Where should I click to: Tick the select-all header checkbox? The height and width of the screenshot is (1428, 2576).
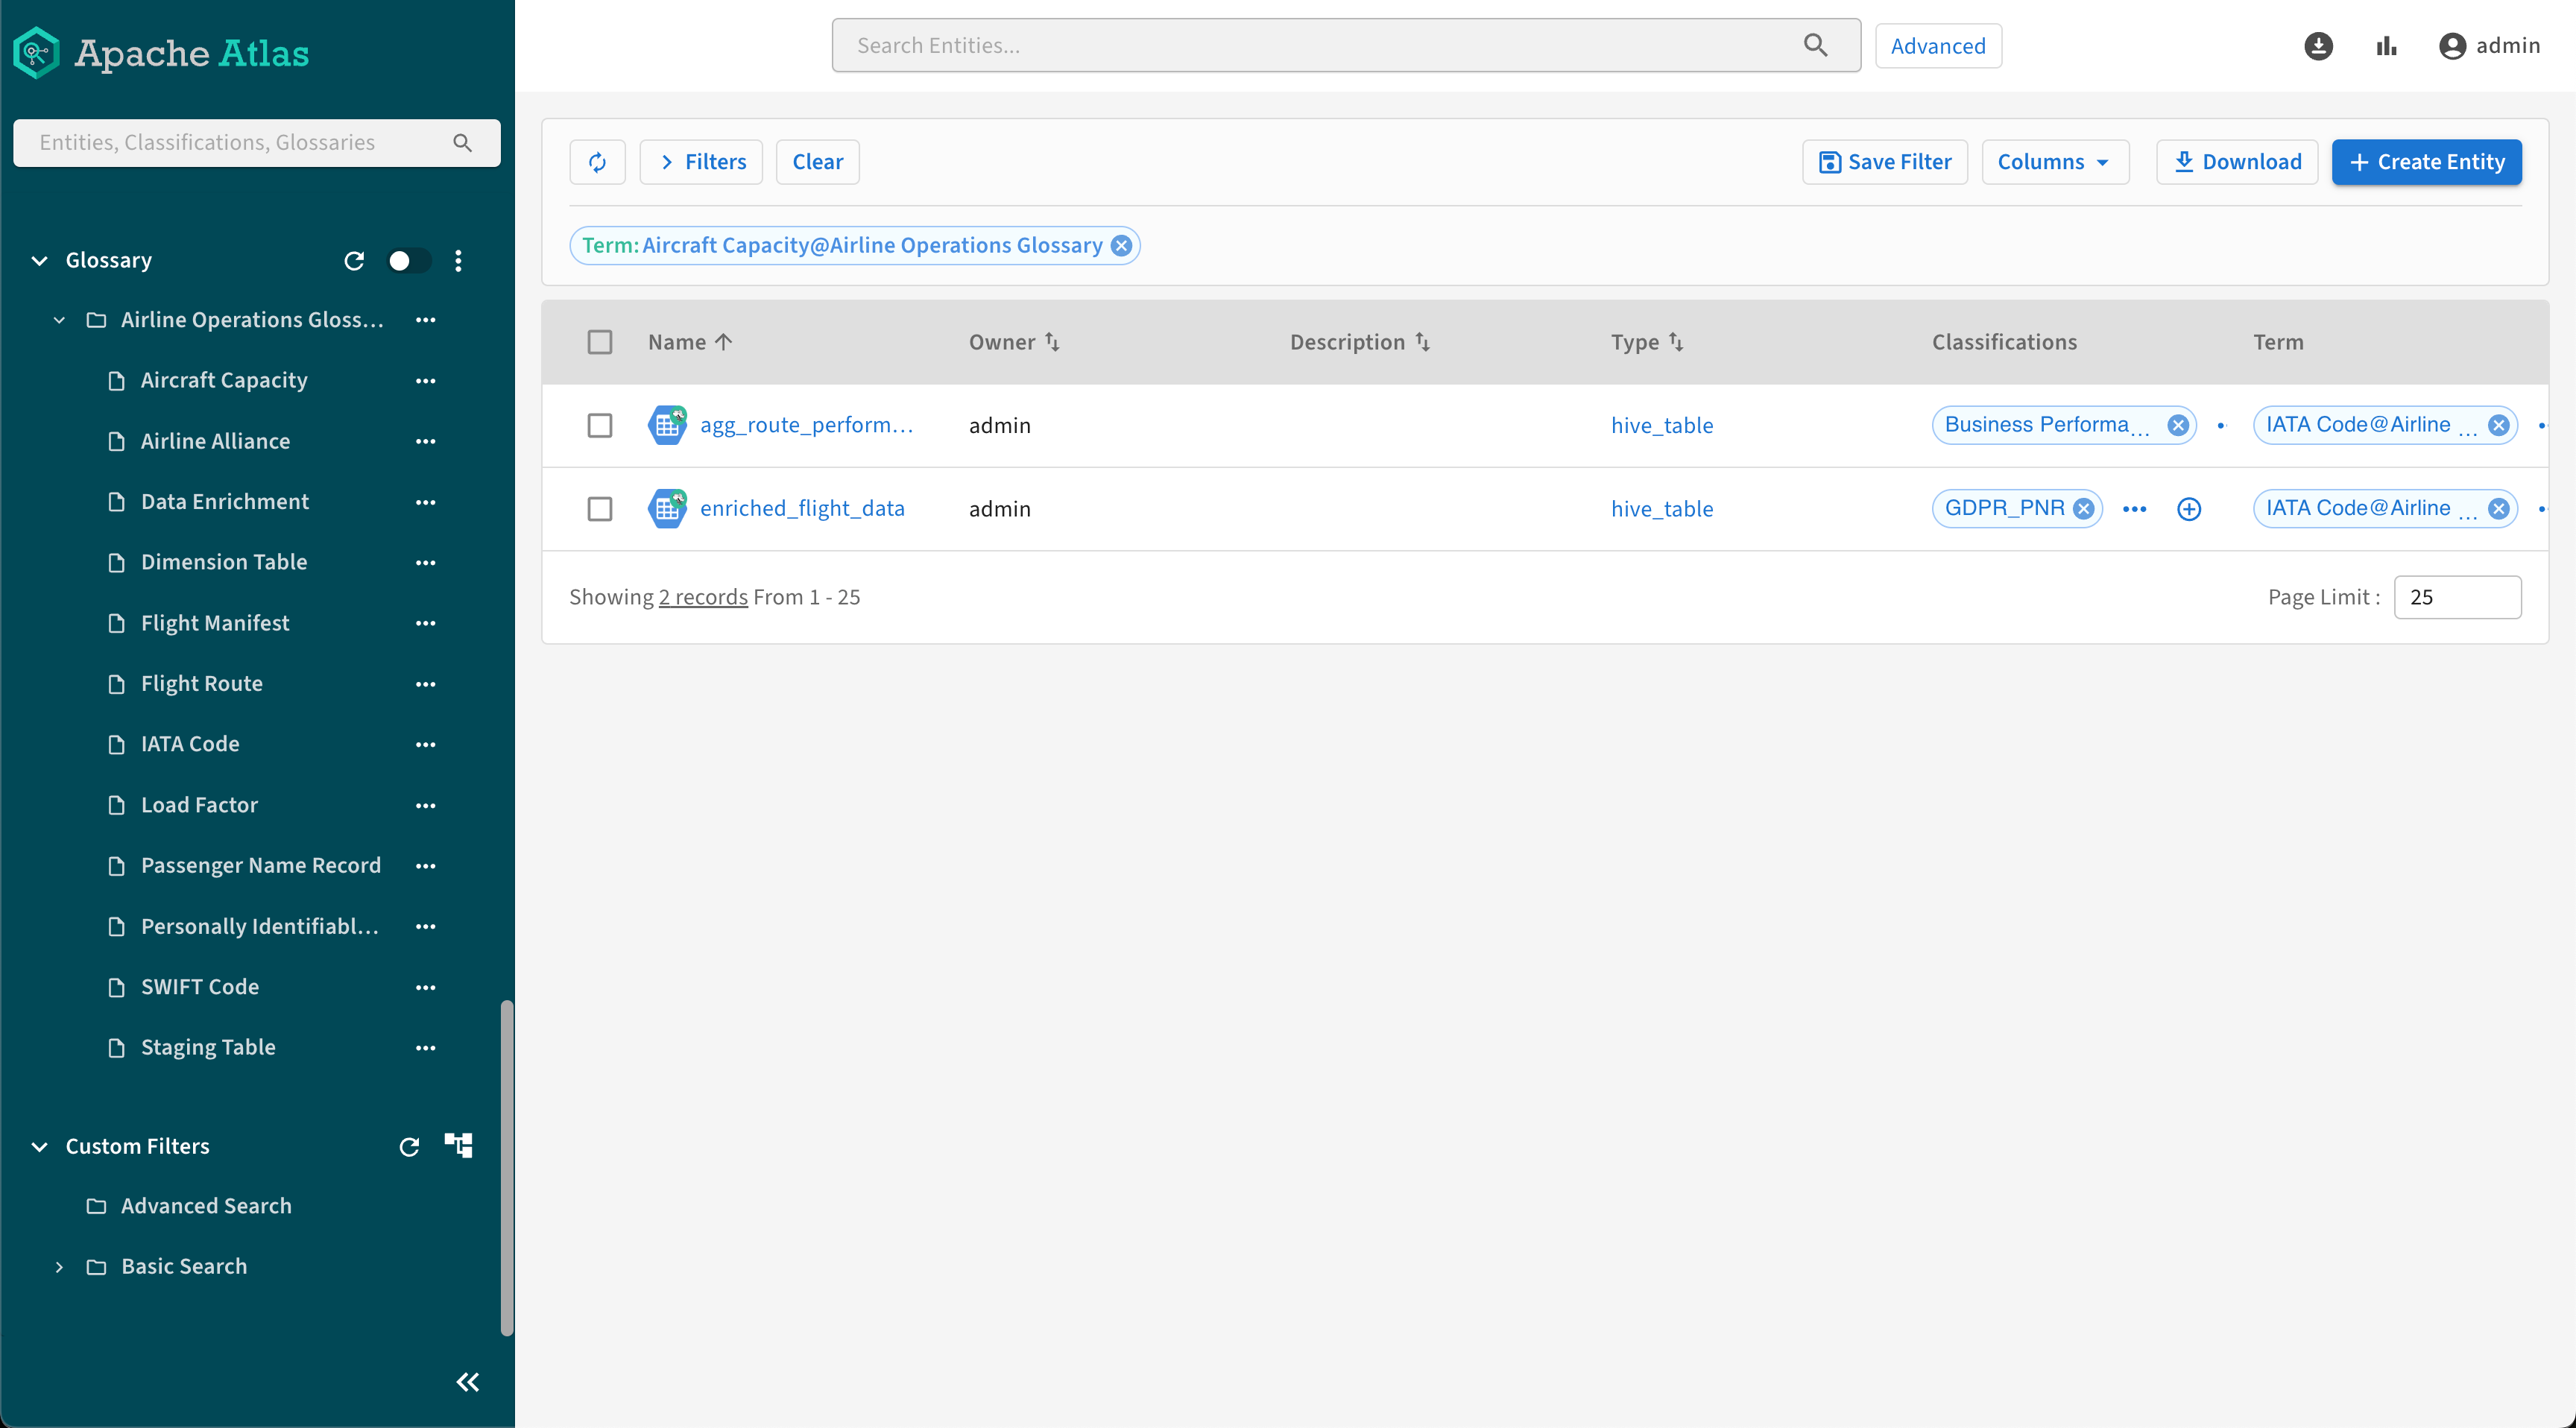pyautogui.click(x=599, y=342)
